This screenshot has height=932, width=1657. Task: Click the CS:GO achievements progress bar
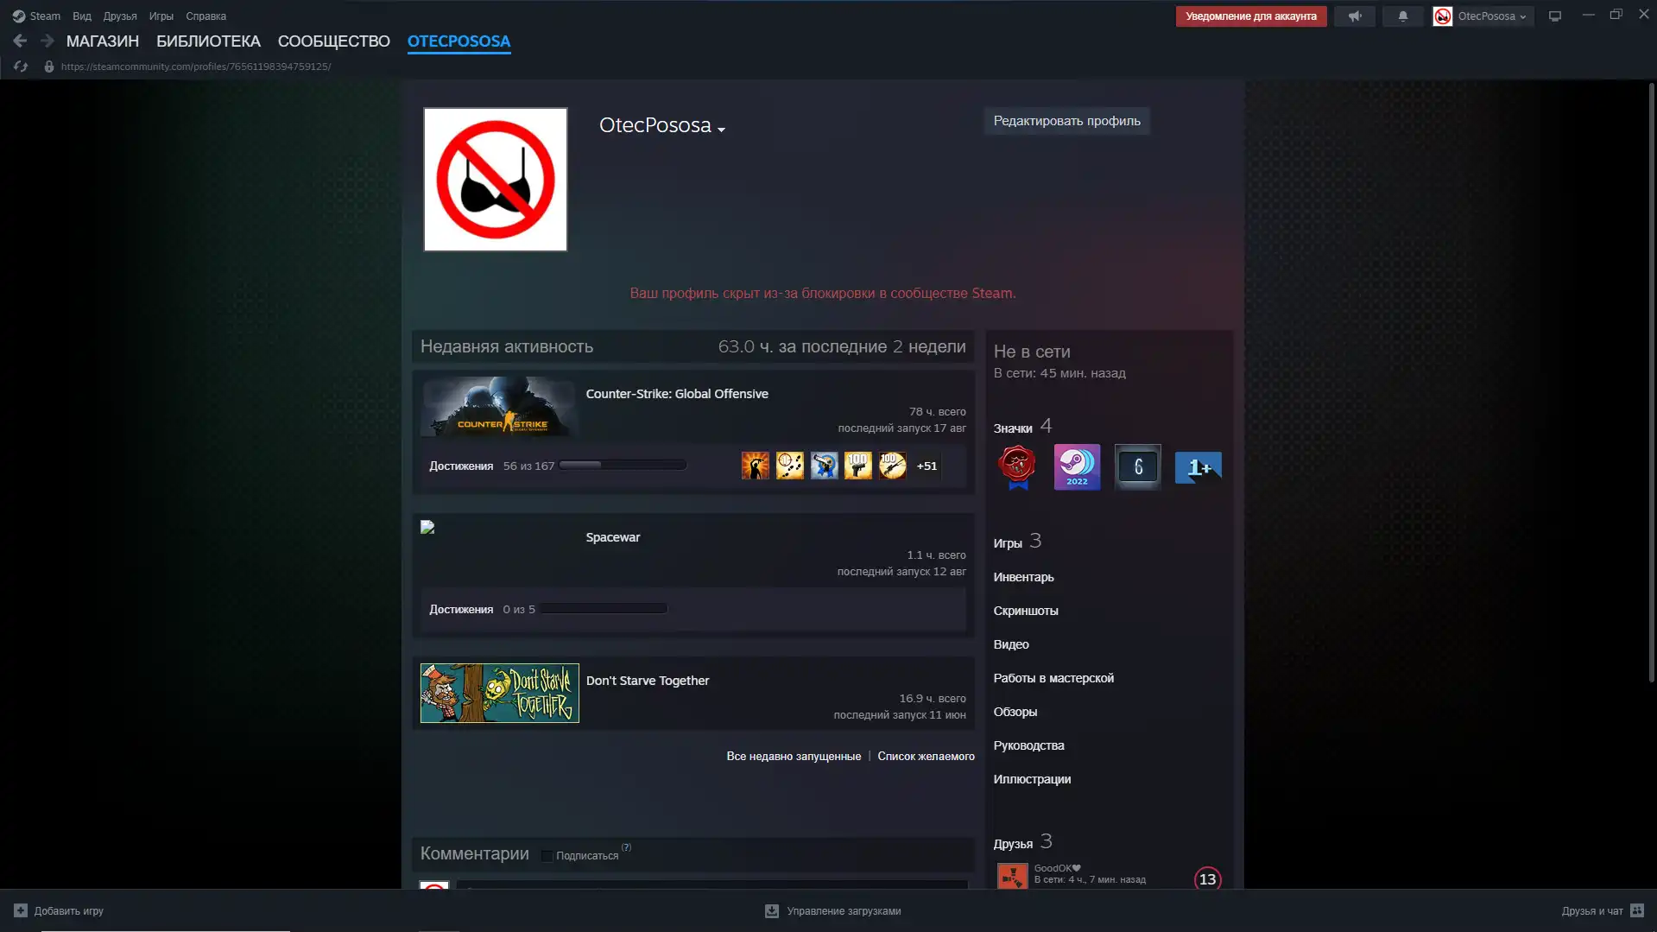622,466
